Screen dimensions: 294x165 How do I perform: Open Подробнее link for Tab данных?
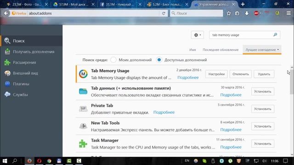click(x=231, y=95)
